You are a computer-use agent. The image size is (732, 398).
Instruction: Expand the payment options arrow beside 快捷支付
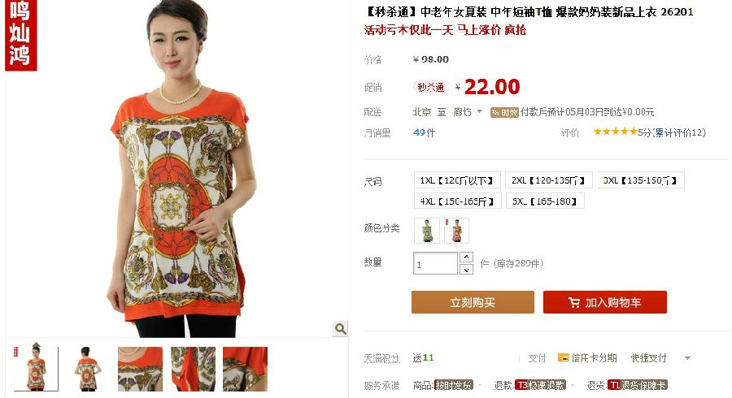click(687, 358)
